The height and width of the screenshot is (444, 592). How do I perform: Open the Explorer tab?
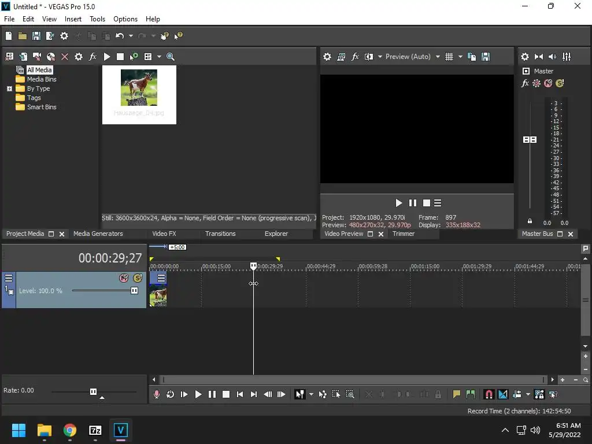coord(276,234)
